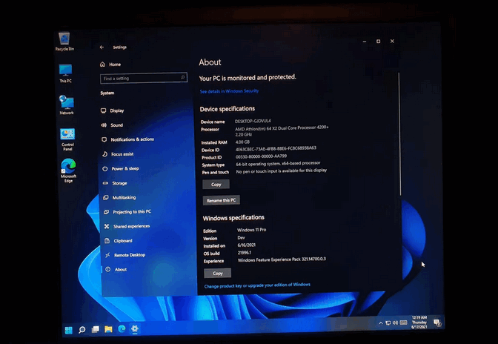Viewport: 498px width, 344px height.
Task: Open Display settings
Action: pos(112,110)
